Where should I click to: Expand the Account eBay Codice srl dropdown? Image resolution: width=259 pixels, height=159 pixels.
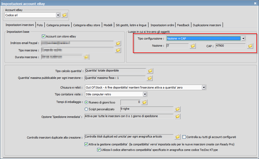coord(58,15)
